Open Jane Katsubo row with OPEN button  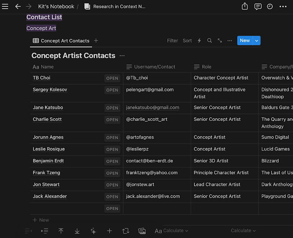point(112,108)
